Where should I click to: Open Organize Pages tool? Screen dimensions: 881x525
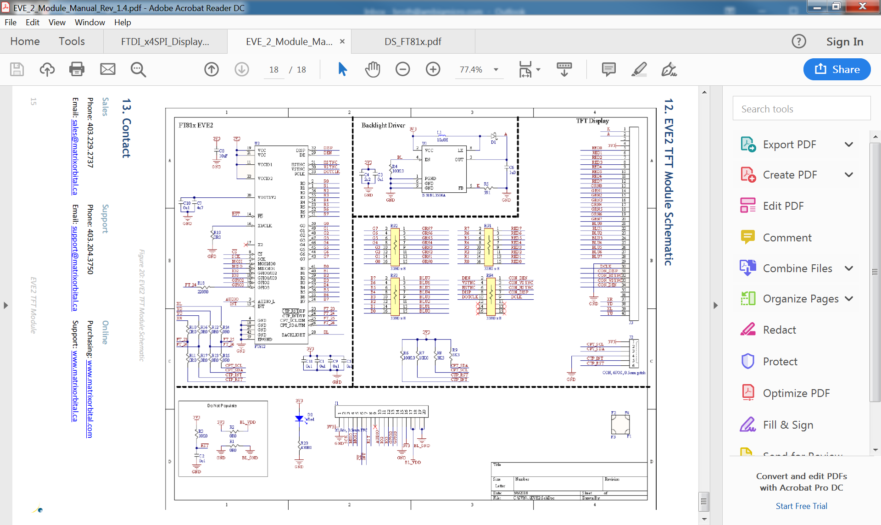coord(801,299)
